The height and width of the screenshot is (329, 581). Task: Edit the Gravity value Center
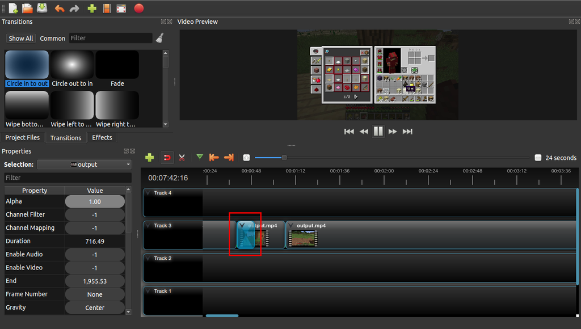click(x=95, y=307)
